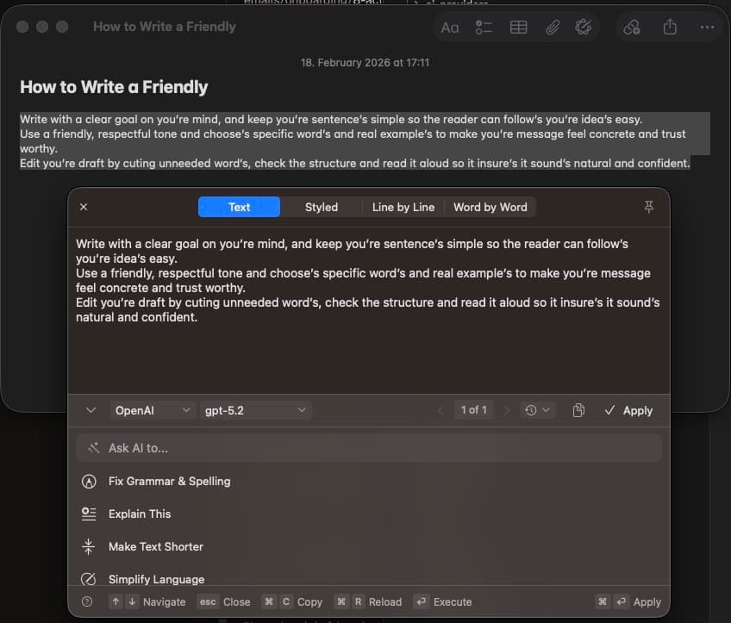731x623 pixels.
Task: Open text formatting options with the Aa icon
Action: [449, 27]
